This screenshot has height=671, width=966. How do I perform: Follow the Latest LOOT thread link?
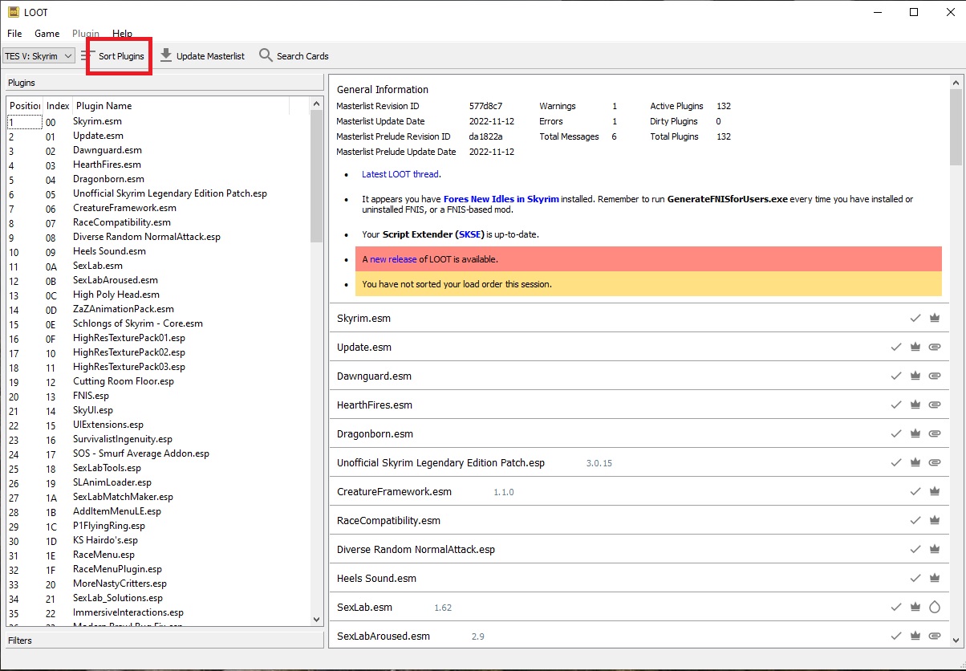[400, 174]
